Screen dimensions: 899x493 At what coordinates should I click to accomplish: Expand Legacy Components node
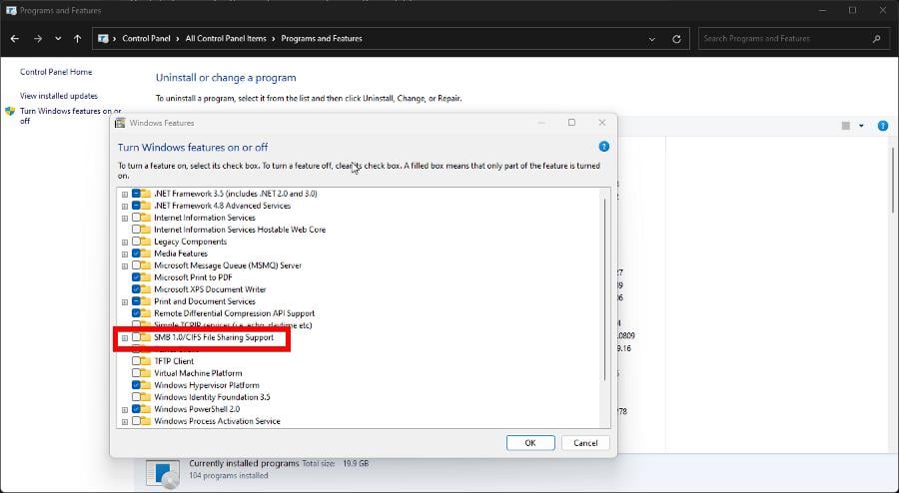point(125,243)
